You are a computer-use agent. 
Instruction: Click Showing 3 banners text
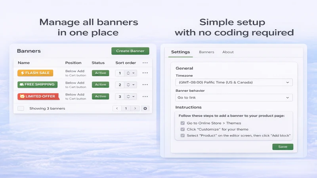click(x=47, y=108)
